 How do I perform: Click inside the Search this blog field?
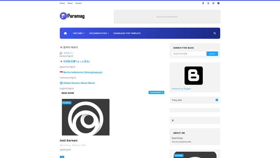coord(189,54)
